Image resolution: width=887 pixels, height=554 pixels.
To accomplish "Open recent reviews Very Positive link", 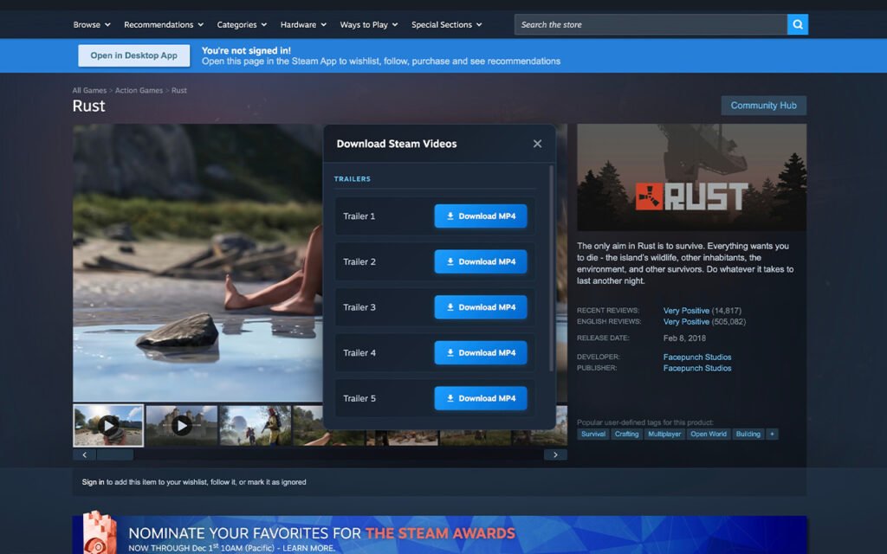I will click(686, 311).
